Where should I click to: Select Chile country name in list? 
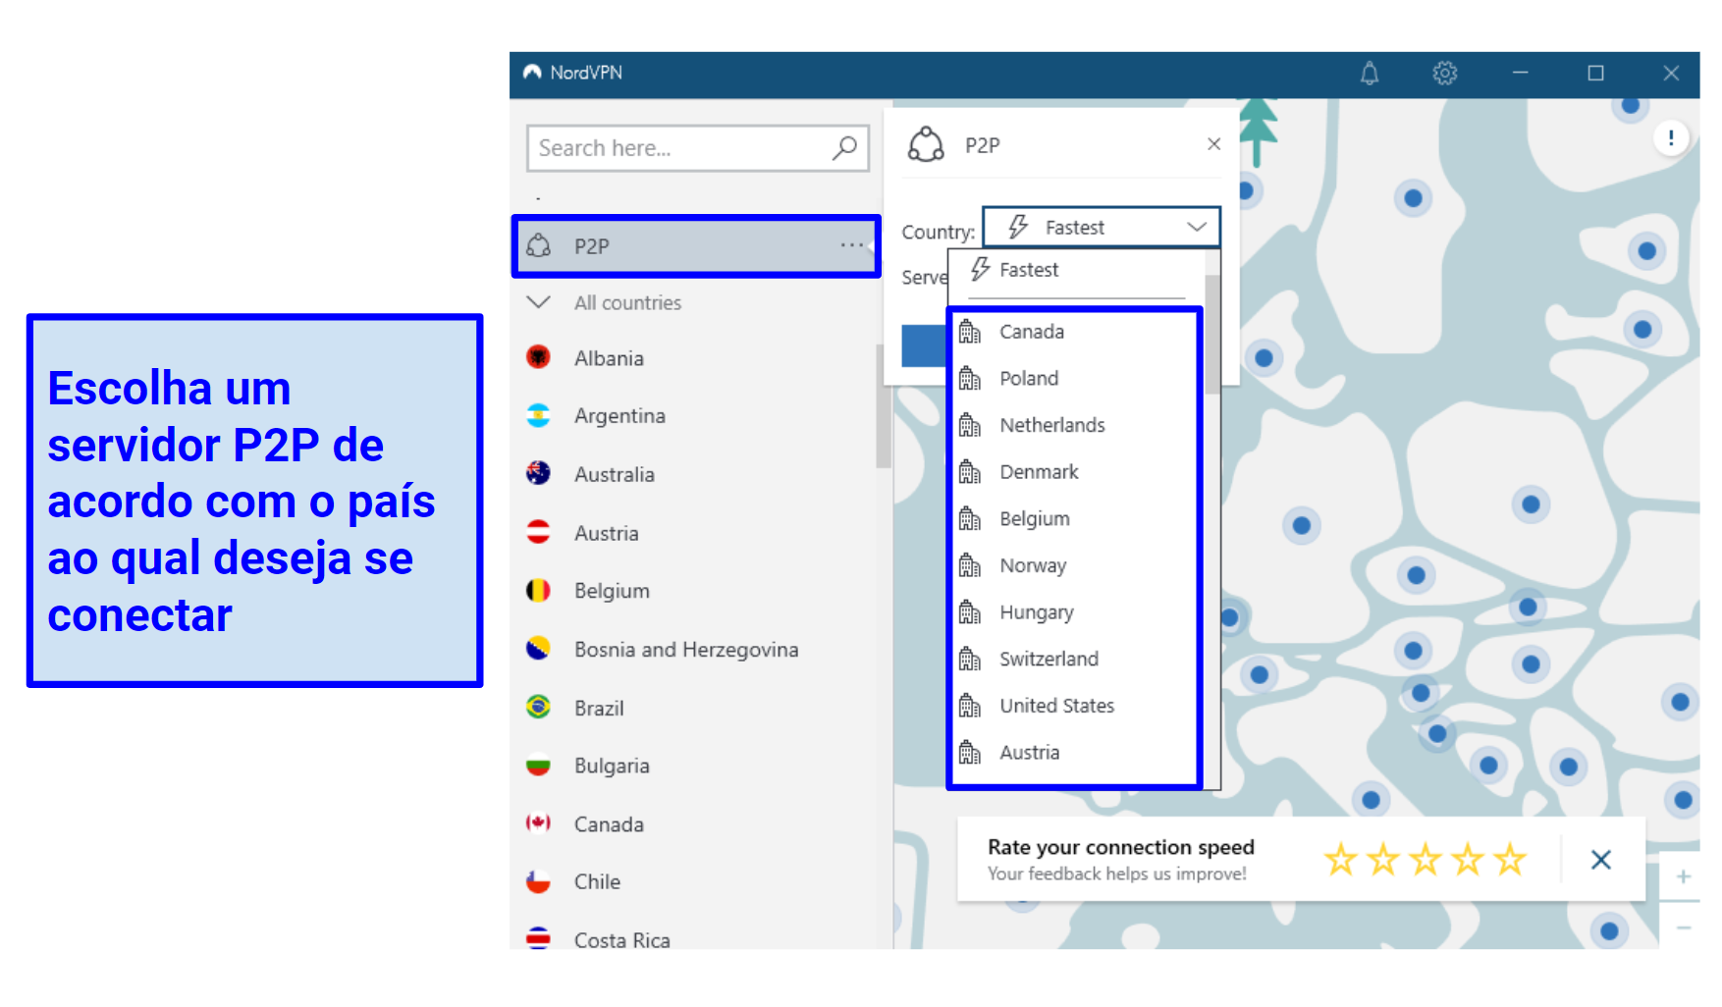tap(597, 881)
